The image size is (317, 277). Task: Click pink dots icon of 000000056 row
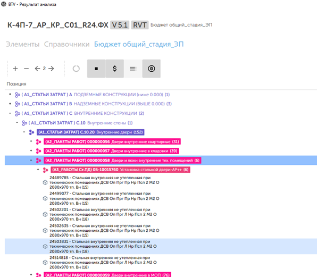(x=38, y=142)
